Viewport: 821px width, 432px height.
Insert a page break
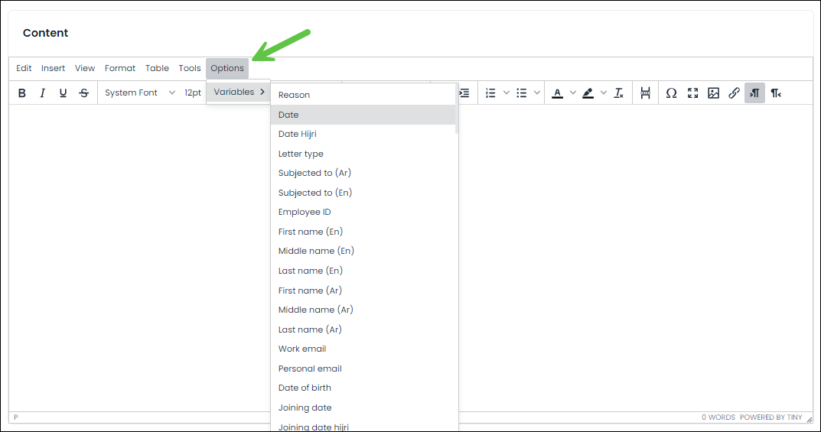[x=645, y=93]
